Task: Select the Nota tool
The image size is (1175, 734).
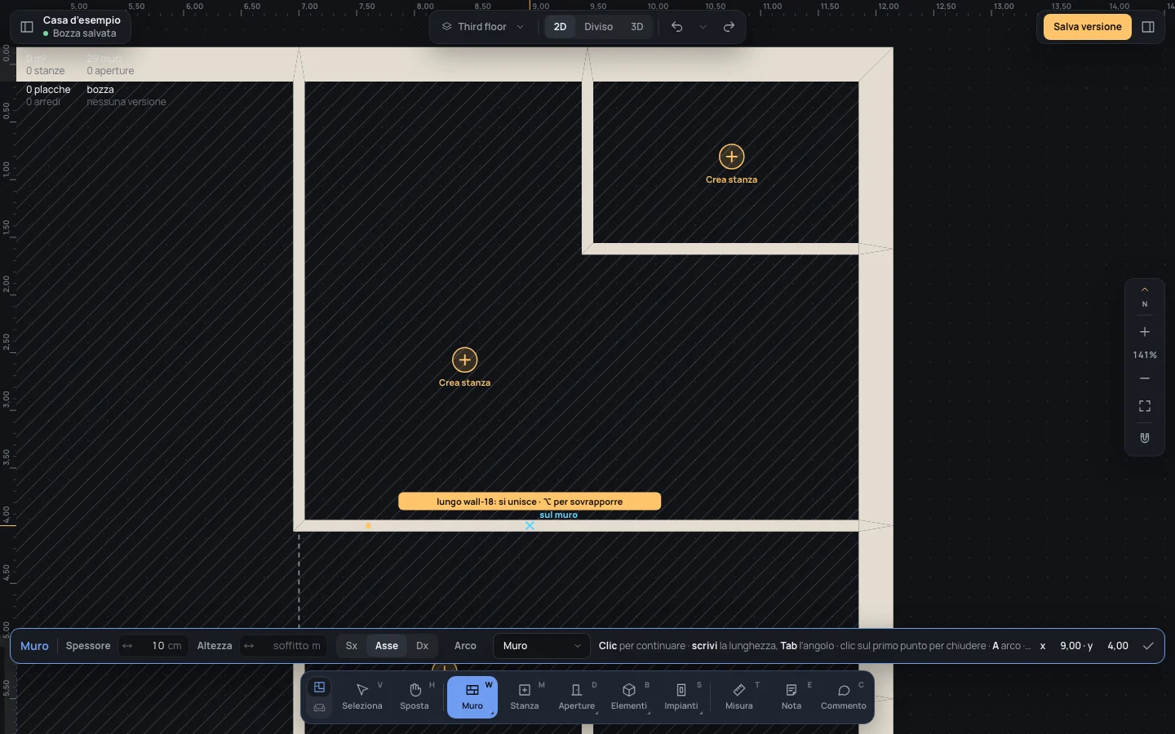Action: coord(791,697)
